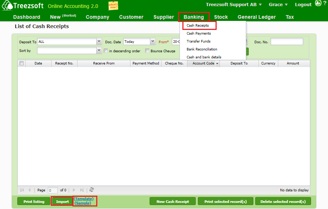Go to previous page in pager
Image resolution: width=328 pixels, height=209 pixels.
point(30,190)
